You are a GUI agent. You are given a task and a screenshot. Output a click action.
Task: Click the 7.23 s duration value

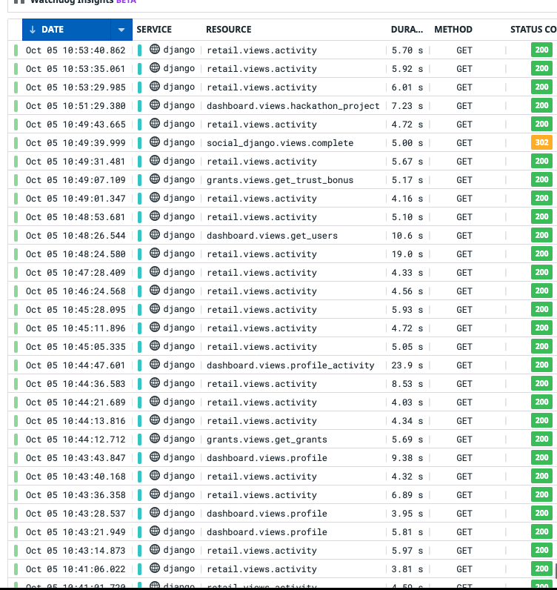click(x=407, y=106)
